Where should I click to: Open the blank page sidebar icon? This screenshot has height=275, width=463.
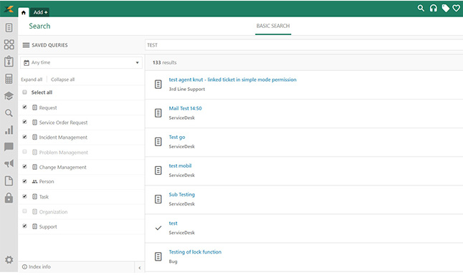point(9,180)
